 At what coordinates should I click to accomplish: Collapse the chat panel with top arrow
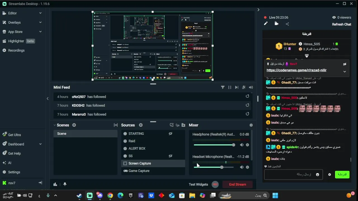pyautogui.click(x=258, y=10)
